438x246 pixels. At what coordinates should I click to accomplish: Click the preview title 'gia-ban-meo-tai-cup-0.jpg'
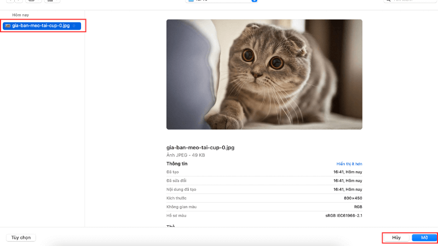[200, 148]
